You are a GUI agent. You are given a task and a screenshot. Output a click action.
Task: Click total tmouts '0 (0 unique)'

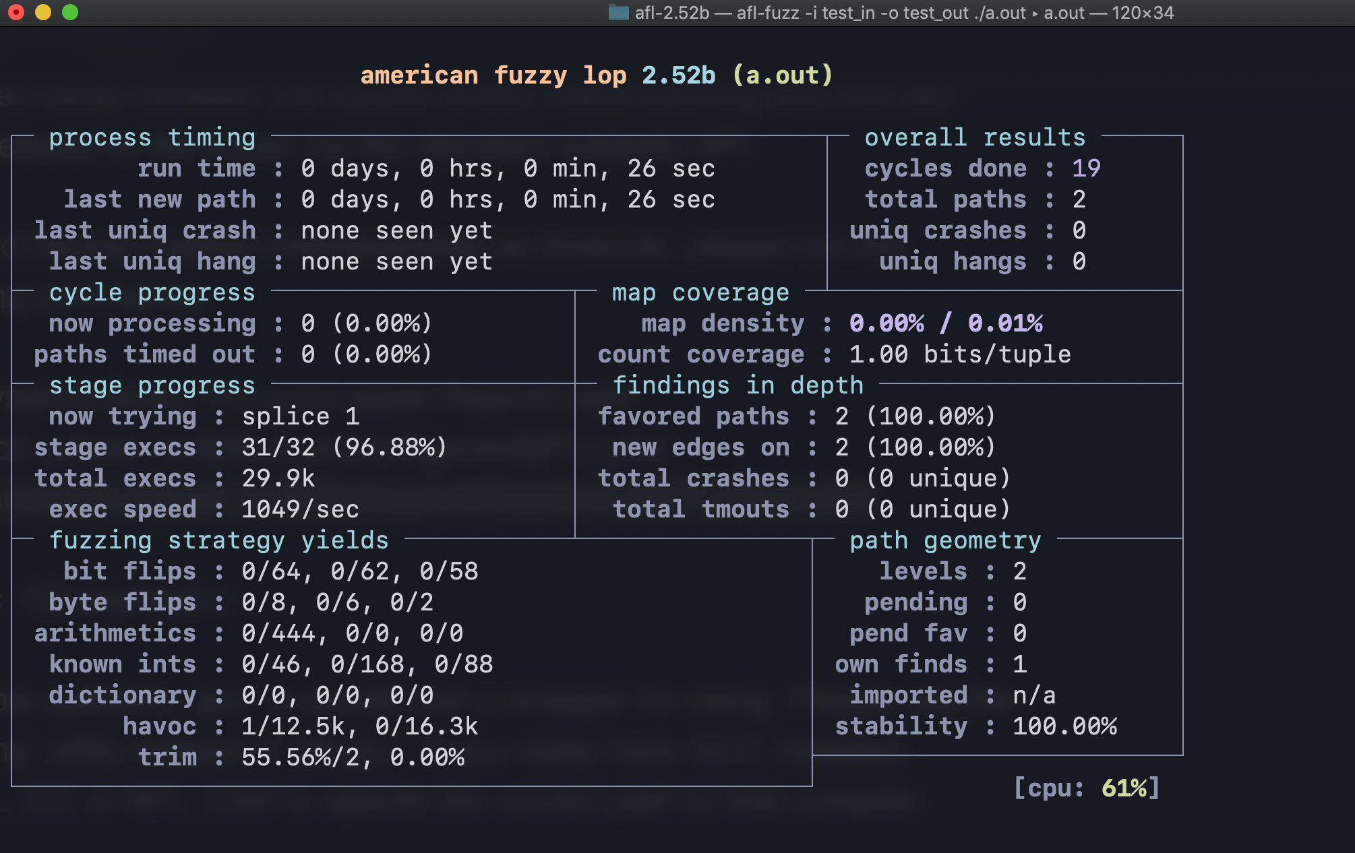point(923,509)
